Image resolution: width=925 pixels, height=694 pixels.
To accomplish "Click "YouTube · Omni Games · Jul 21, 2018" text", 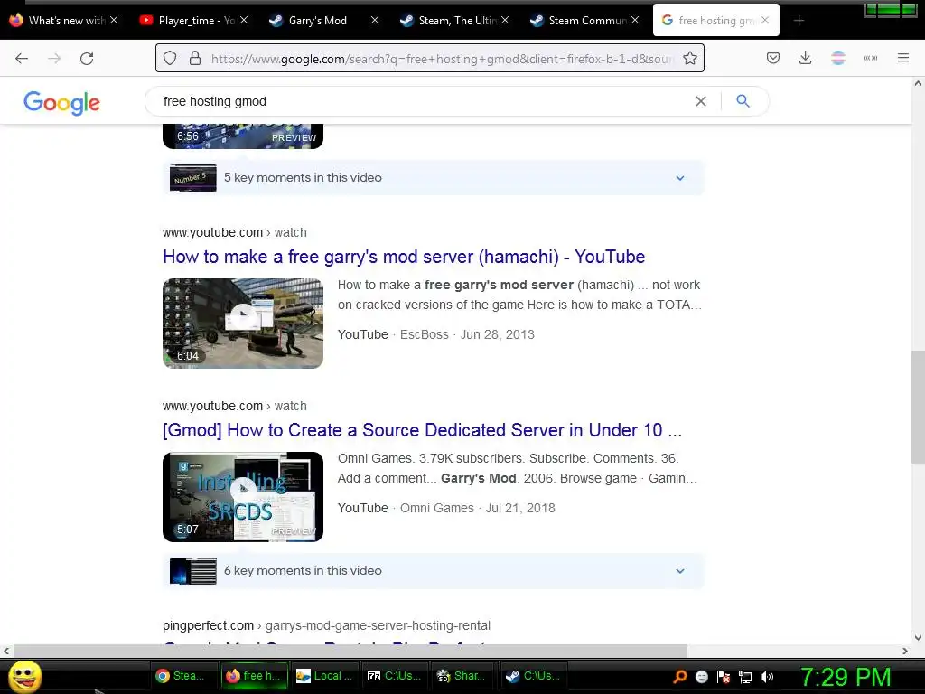I will 446,508.
